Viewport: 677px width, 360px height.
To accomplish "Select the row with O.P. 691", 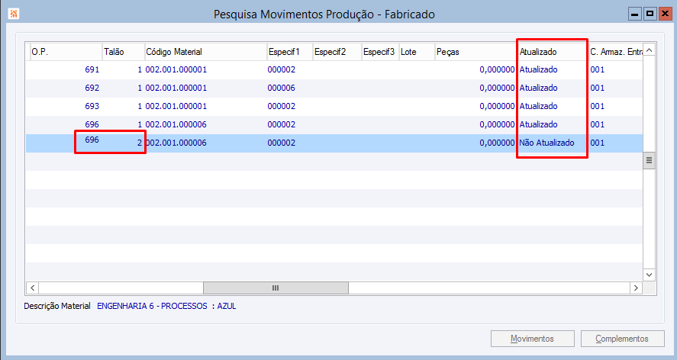I will pyautogui.click(x=334, y=69).
